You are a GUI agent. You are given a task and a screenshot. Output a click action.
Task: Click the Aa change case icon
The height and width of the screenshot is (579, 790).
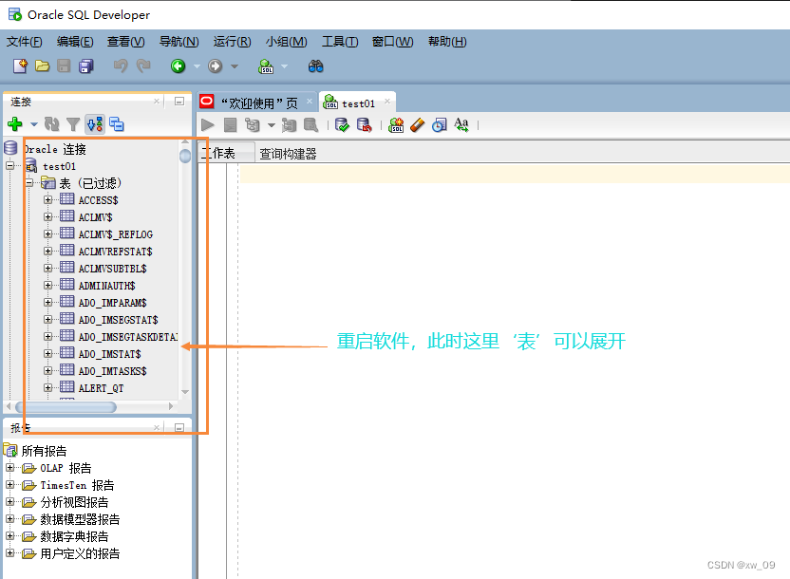pos(461,125)
